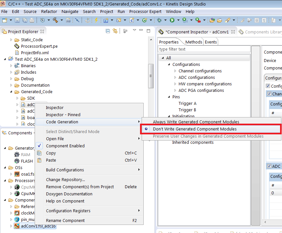
Task: Click Remove Component(s) from Project
Action: 80,187
